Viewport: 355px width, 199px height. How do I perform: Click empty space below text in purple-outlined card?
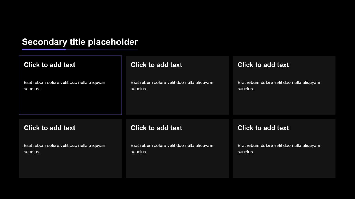coord(70,104)
